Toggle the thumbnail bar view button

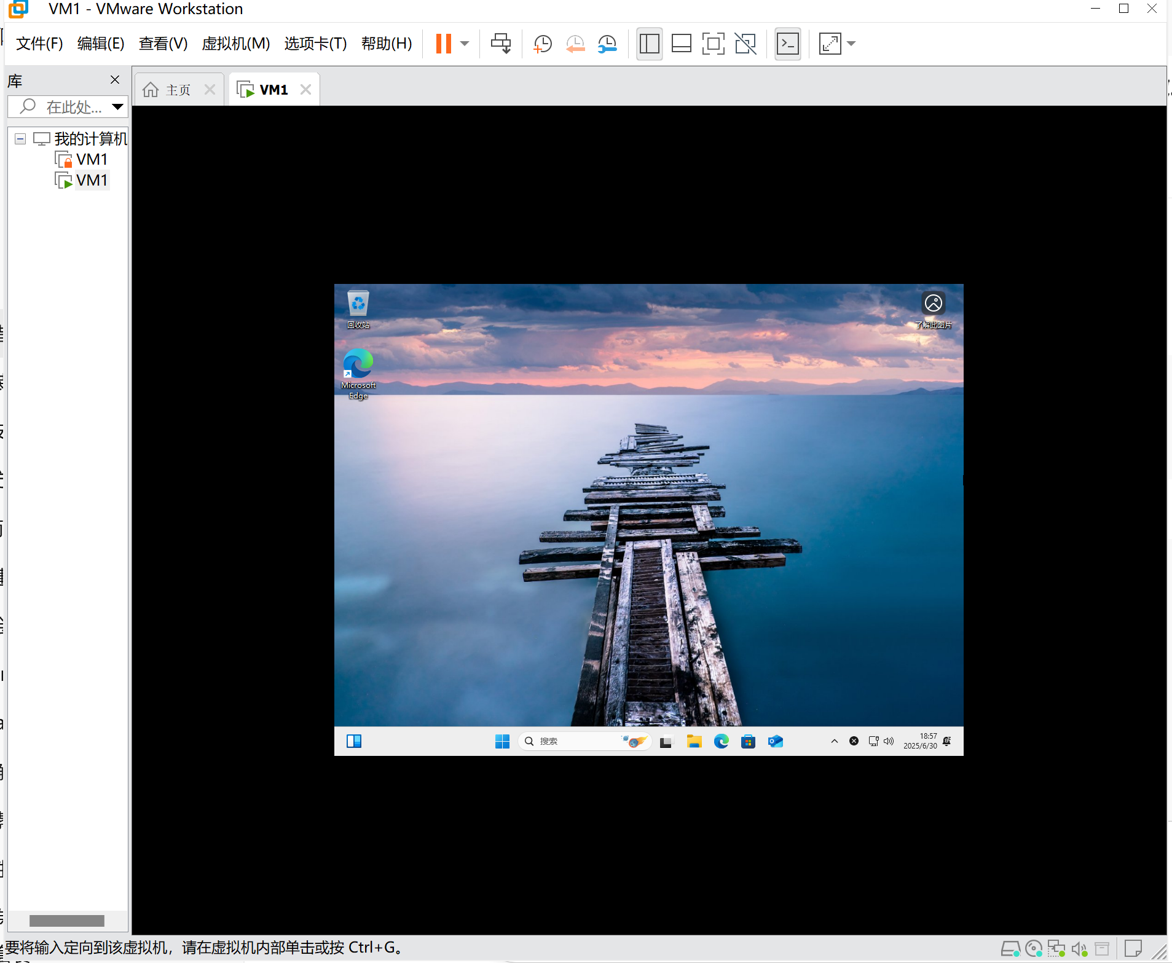pos(682,44)
